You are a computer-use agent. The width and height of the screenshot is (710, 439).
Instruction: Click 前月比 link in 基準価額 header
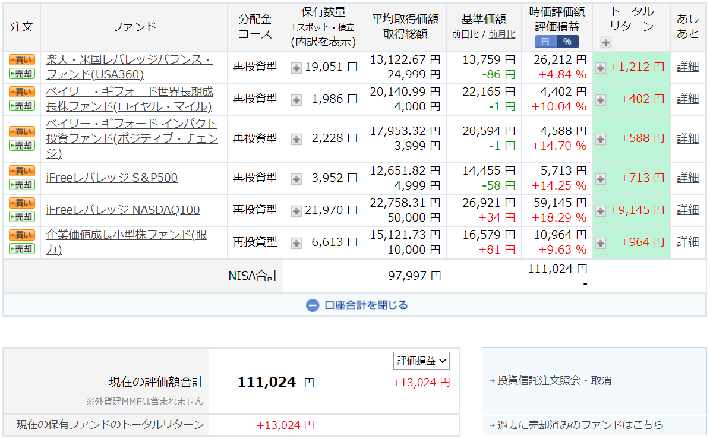[501, 34]
